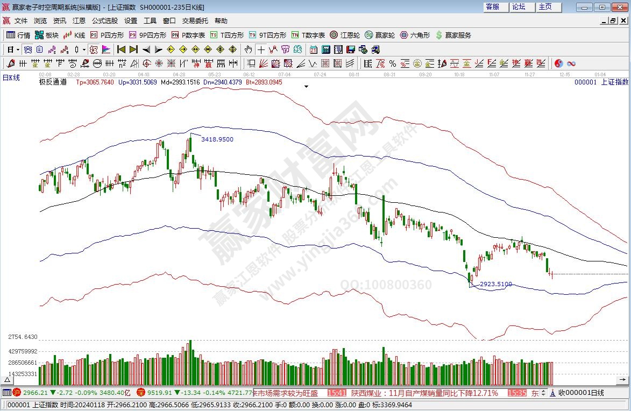Image resolution: width=631 pixels, height=411 pixels.
Task: Open the 江恩轮 (Gann wheel) tool
Action: (x=345, y=35)
